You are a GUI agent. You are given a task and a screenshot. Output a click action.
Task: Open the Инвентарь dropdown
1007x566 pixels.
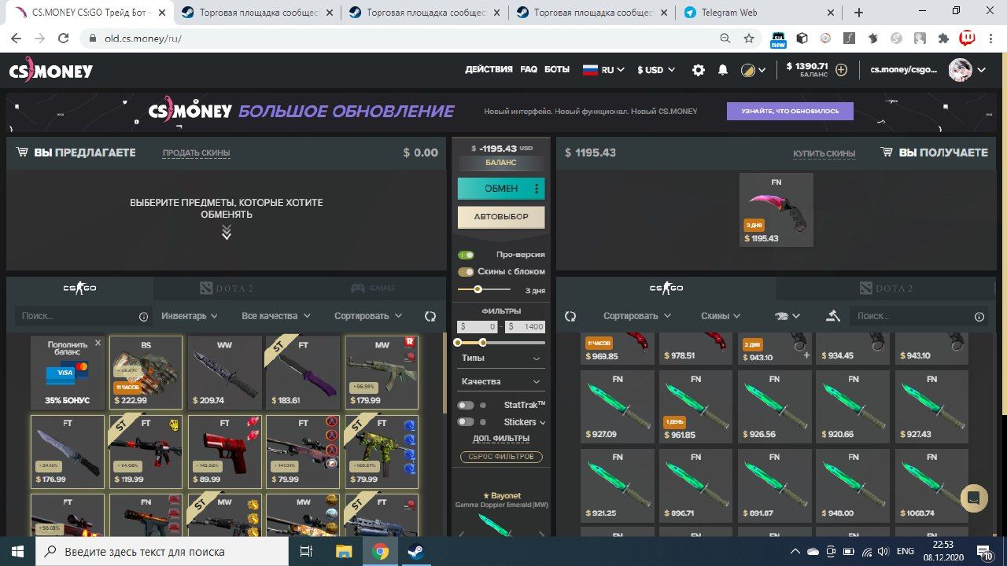click(190, 316)
